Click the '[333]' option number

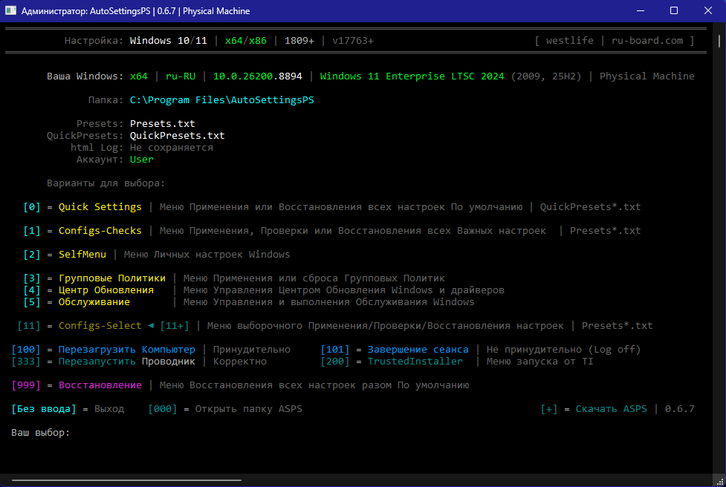click(26, 362)
